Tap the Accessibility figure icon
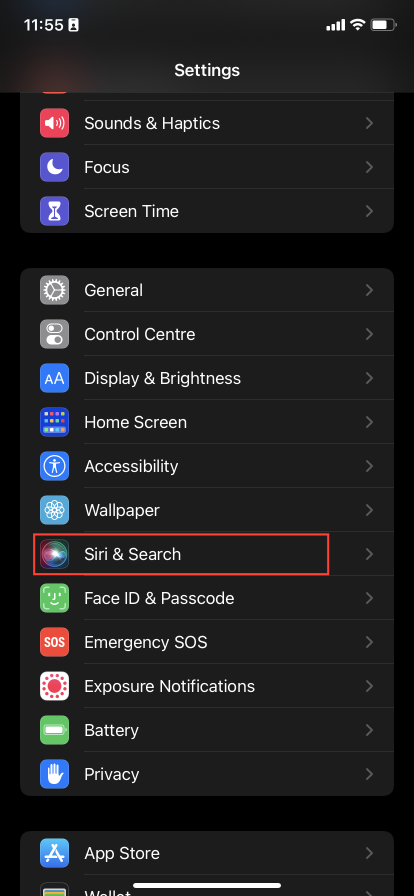 pos(54,466)
